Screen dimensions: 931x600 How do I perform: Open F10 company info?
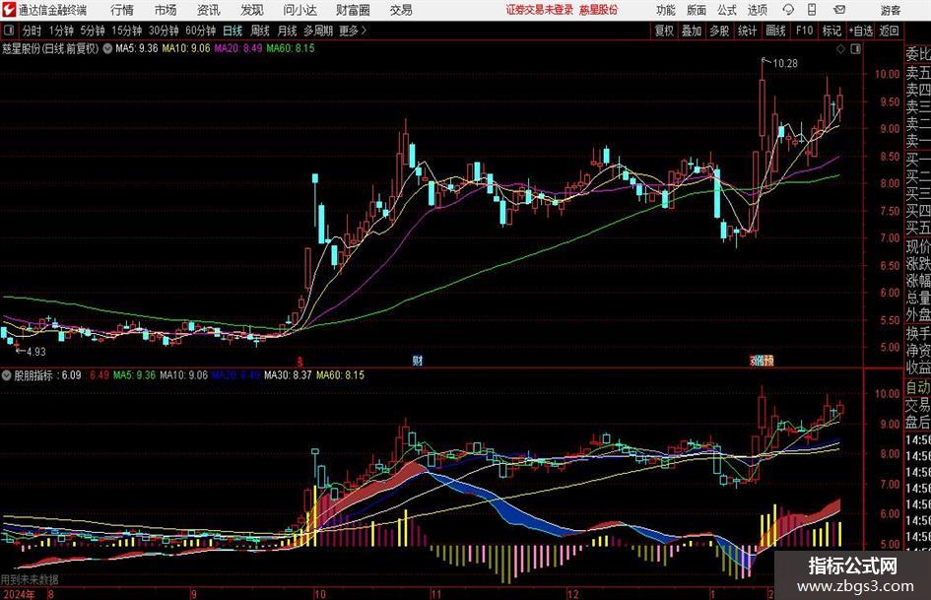coord(804,31)
